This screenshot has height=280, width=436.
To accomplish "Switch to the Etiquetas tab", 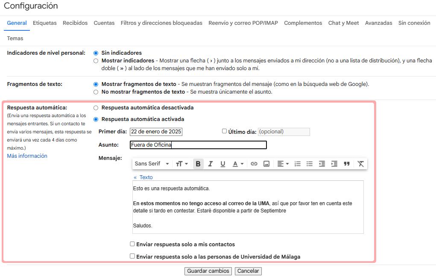I will 45,23.
